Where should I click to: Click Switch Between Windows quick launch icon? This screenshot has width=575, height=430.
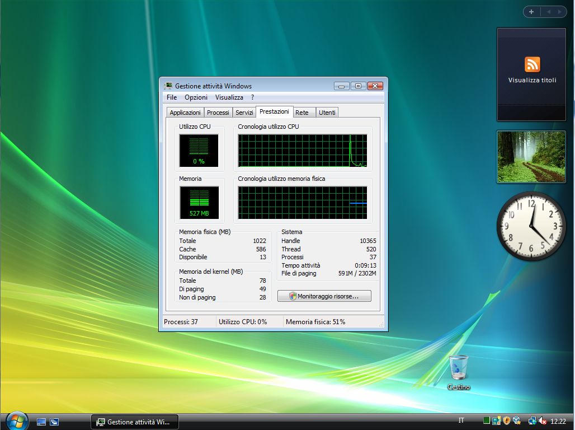point(54,422)
